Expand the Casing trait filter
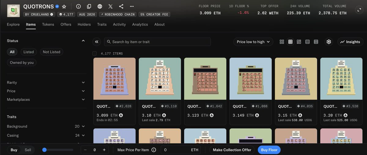This screenshot has width=367, height=155. (x=46, y=136)
